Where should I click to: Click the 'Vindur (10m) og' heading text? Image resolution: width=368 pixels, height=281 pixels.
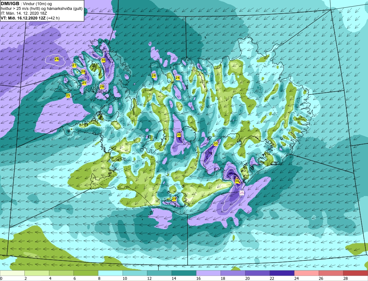[38, 4]
